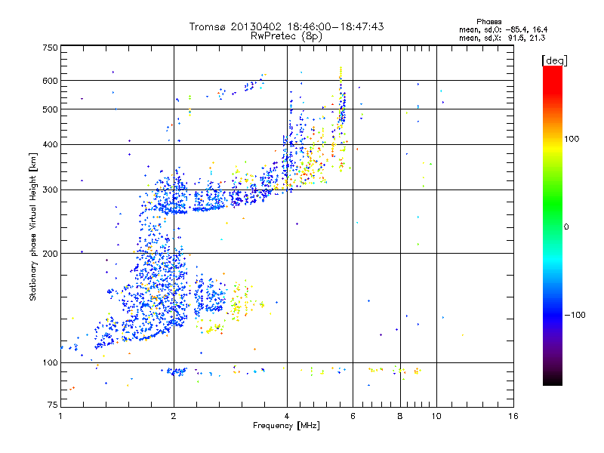The image size is (604, 453).
Task: Click the y-axis tick label '750'
Action: click(x=50, y=48)
